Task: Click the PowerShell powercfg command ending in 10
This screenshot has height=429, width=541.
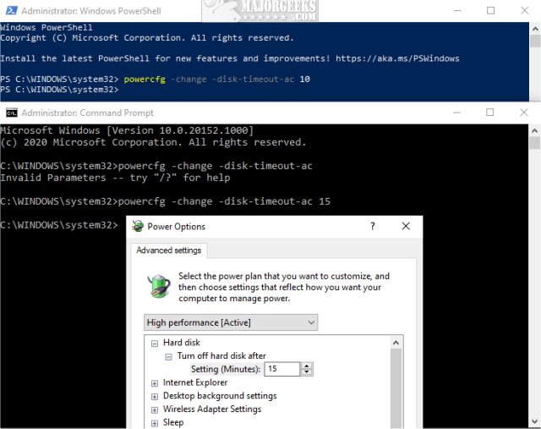Action: point(217,79)
